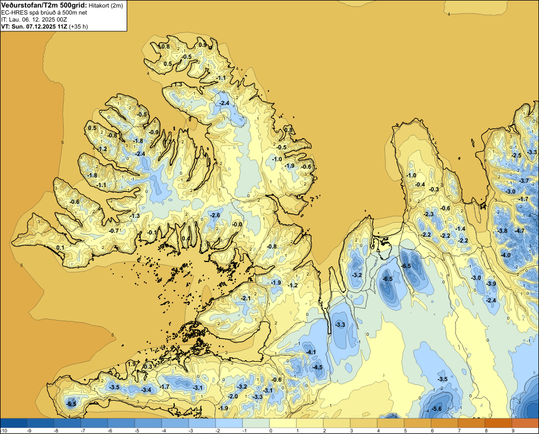This screenshot has width=539, height=434.
Task: Click the -2.3 temperature label
Action: point(429,214)
